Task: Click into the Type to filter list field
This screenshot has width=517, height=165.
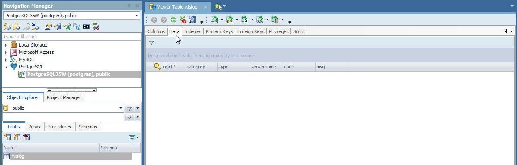Action: pos(72,37)
